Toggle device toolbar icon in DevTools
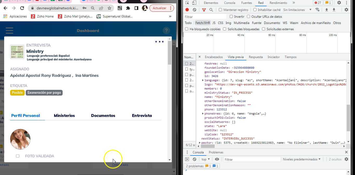 point(194,3)
